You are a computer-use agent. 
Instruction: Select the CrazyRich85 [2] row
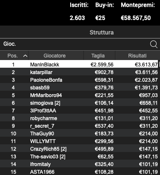click(79, 149)
